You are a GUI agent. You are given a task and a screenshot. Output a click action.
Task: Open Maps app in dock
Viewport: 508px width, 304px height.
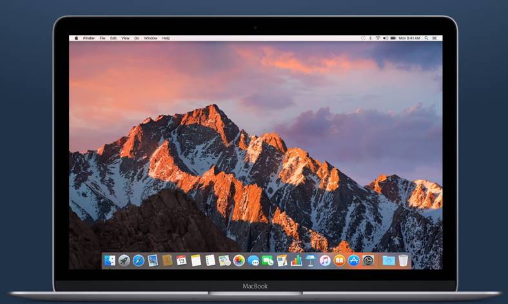[224, 261]
